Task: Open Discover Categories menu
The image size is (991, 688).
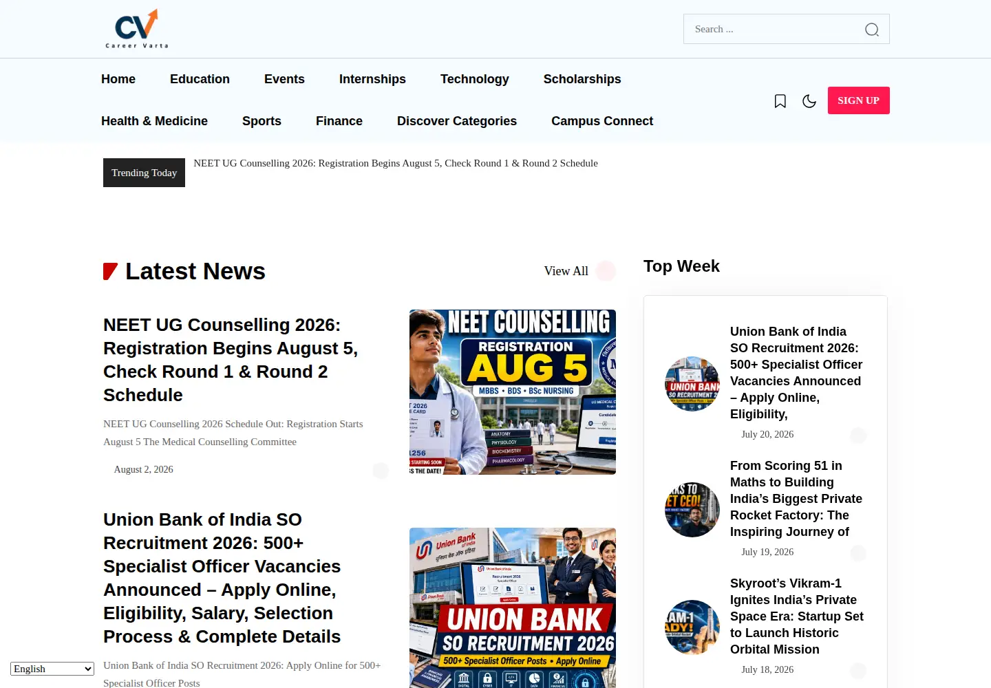Action: (x=457, y=121)
